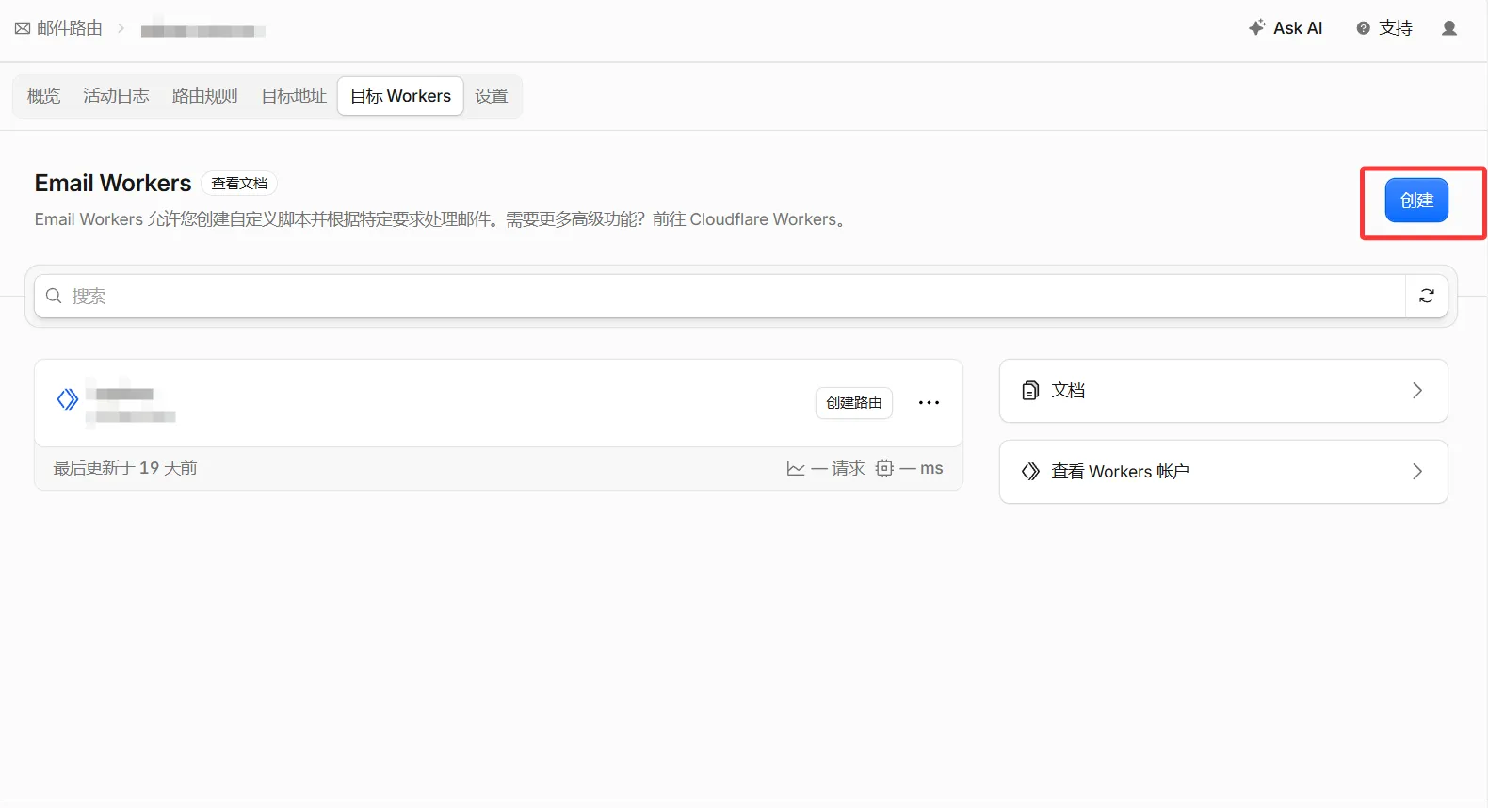Screen dimensions: 1488x808
Task: Click chevron on 查看 Workers 帐户 card
Action: click(1417, 472)
